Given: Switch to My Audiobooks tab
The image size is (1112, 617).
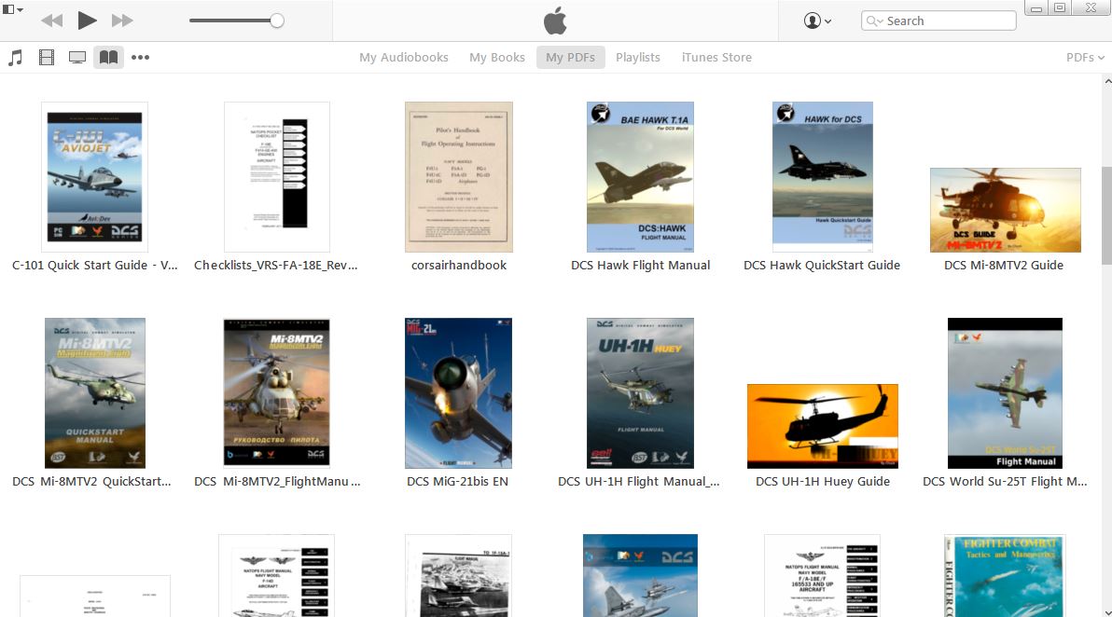Looking at the screenshot, I should point(404,58).
